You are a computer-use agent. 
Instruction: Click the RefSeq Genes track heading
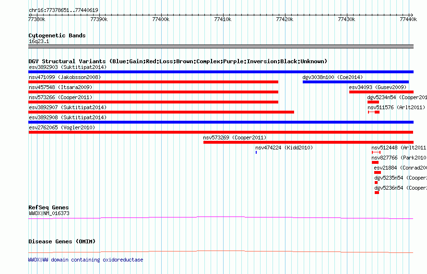[x=48, y=208]
